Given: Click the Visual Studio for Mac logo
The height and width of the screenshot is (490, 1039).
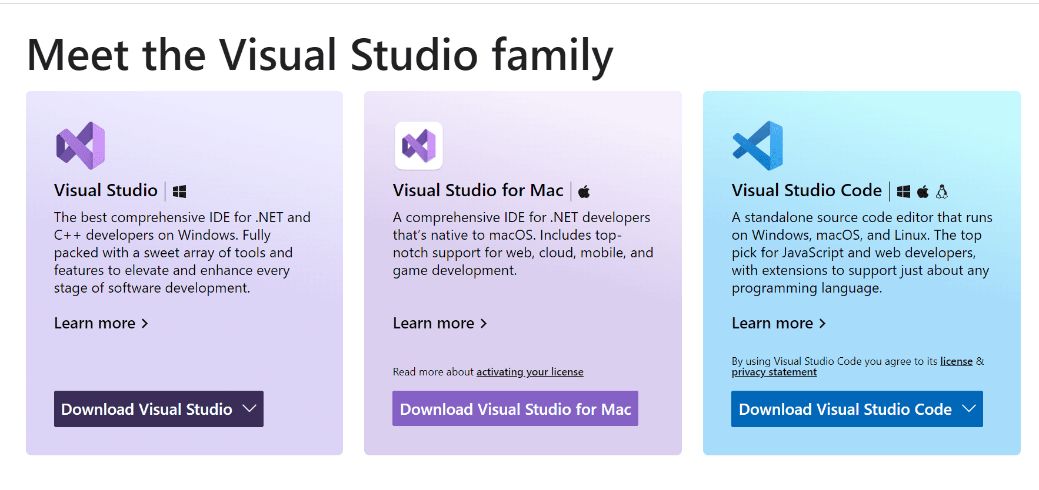Looking at the screenshot, I should coord(419,146).
